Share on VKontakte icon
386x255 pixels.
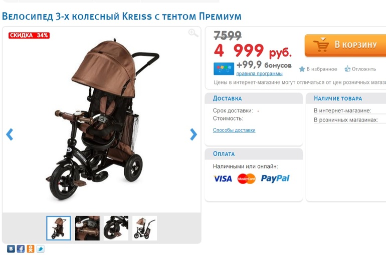11,249
